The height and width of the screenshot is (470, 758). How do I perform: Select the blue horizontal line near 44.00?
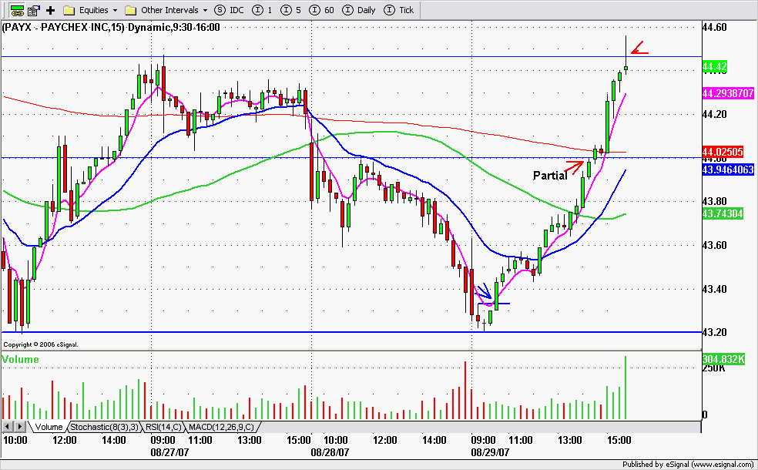pyautogui.click(x=350, y=158)
